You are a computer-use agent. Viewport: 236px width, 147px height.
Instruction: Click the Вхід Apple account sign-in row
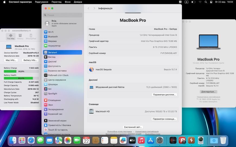(62, 24)
